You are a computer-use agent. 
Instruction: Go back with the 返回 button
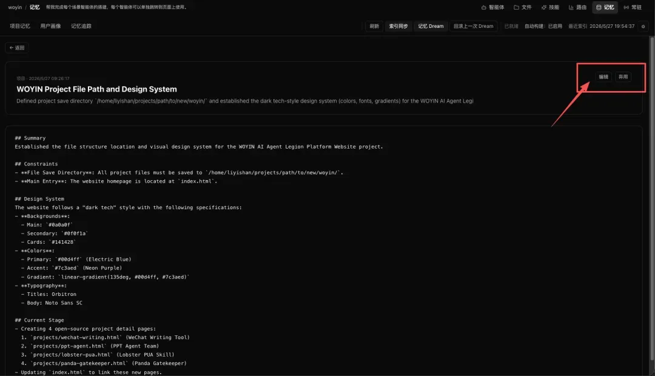(x=17, y=48)
